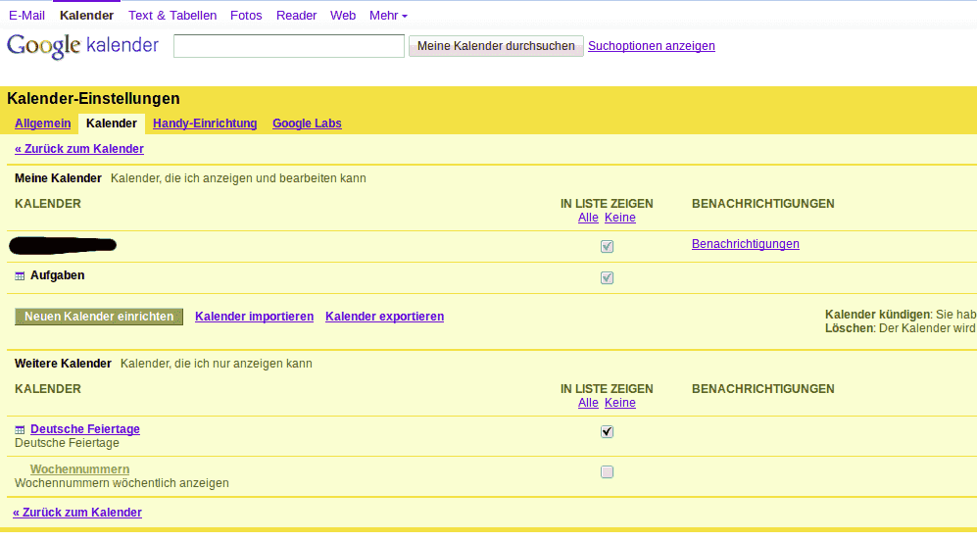Click the bottom Zurück zum Kalender link
The image size is (977, 541).
pos(77,513)
